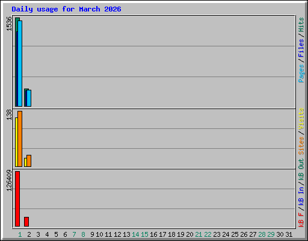This screenshot has width=308, height=241.
Task: Click day 5 on the x-axis
Action: [56, 234]
